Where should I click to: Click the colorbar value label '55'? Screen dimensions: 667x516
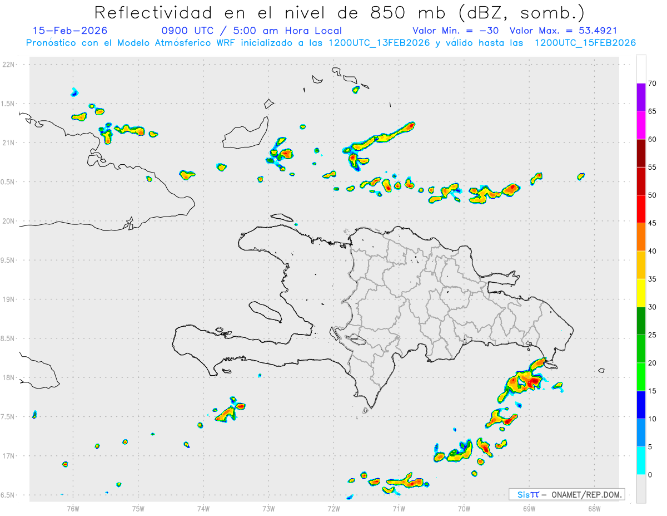(653, 168)
